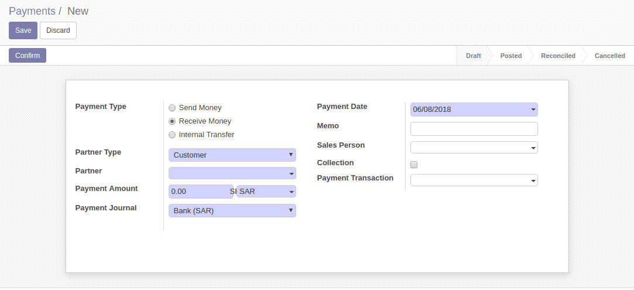Go back to Payments breadcrumb
This screenshot has height=290, width=634.
coord(32,11)
